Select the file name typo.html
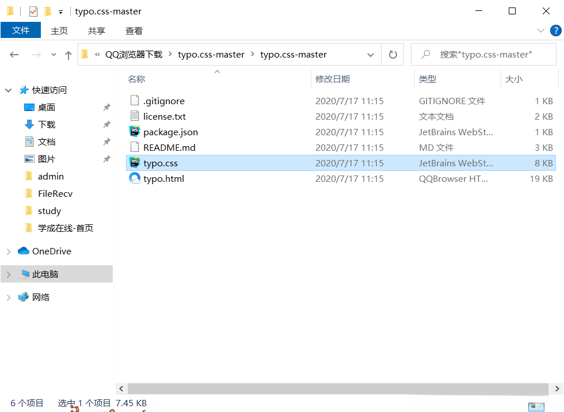Viewport: 564px width, 412px height. click(163, 178)
